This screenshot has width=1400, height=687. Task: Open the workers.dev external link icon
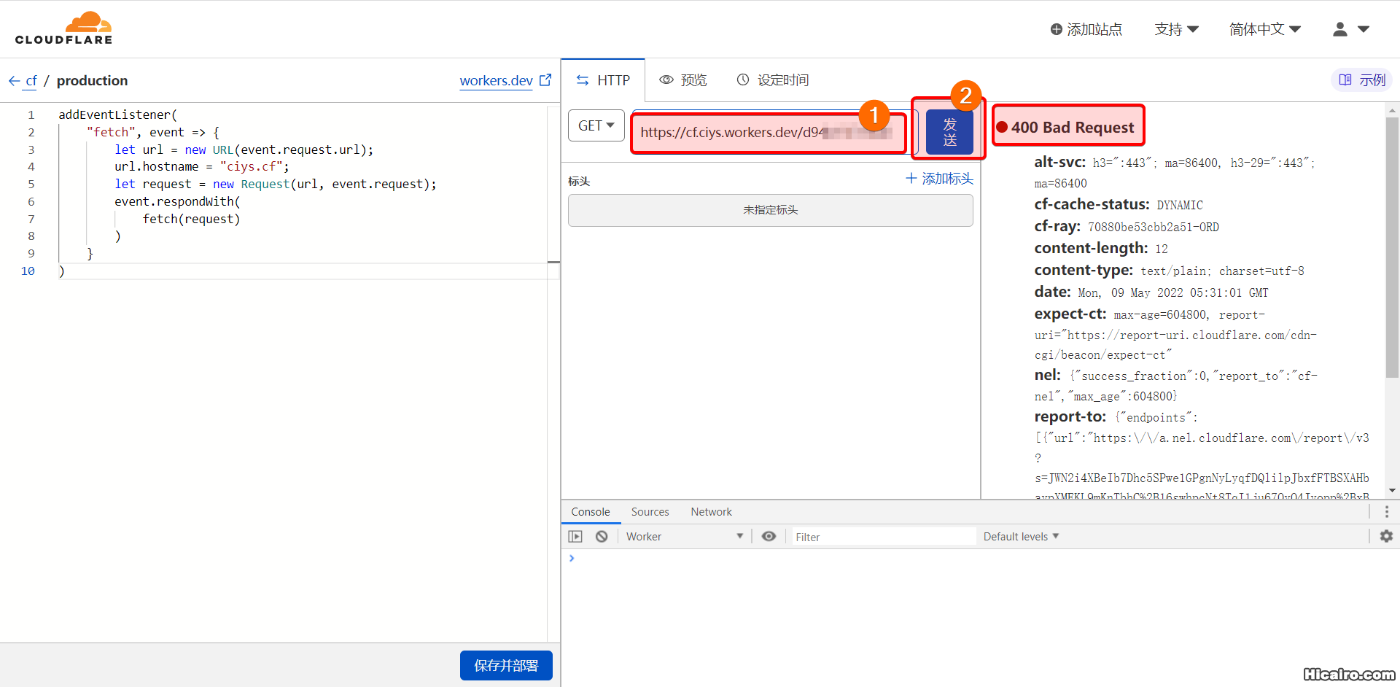pyautogui.click(x=545, y=80)
